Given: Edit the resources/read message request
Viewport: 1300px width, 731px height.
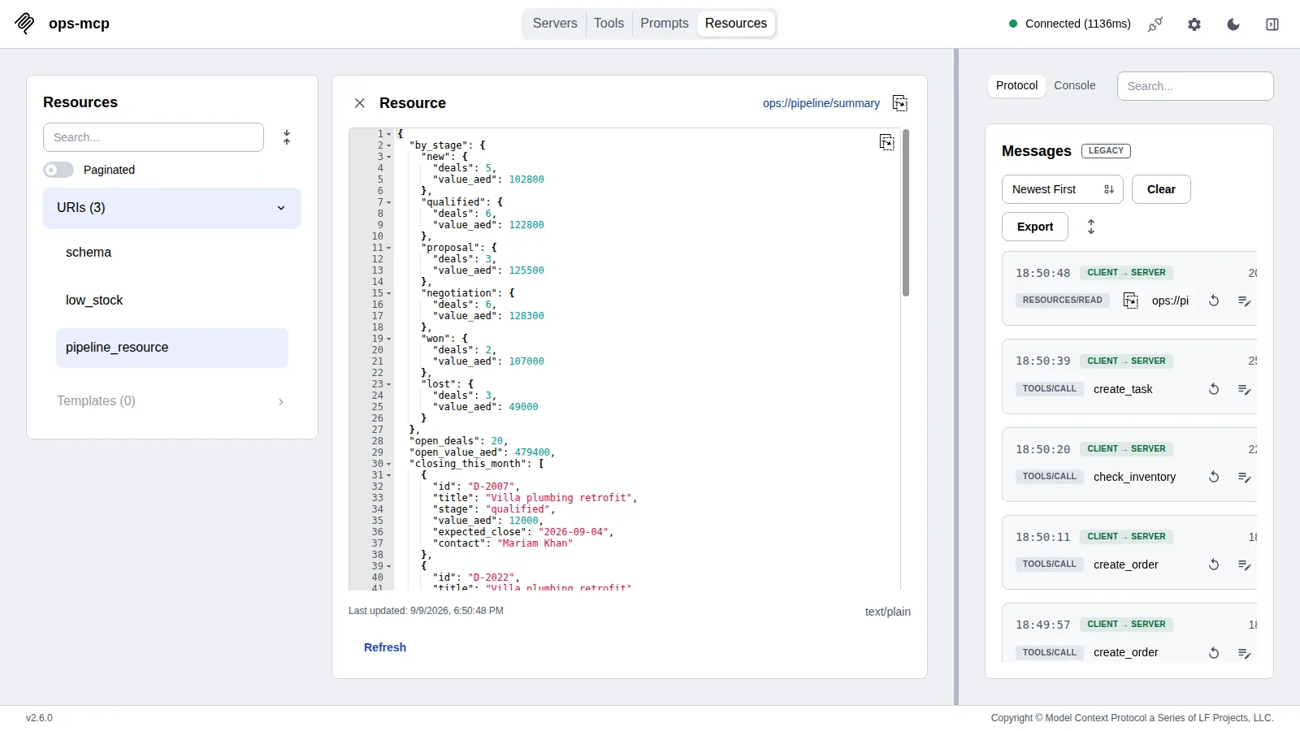Looking at the screenshot, I should tap(1244, 301).
